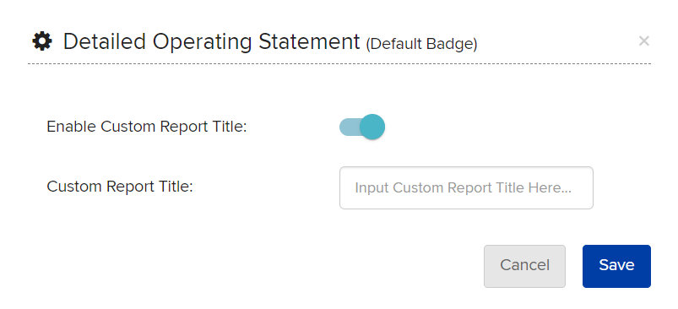Screen dimensions: 678x309
Task: Click the gear settings icon beside the title
Action: point(42,42)
